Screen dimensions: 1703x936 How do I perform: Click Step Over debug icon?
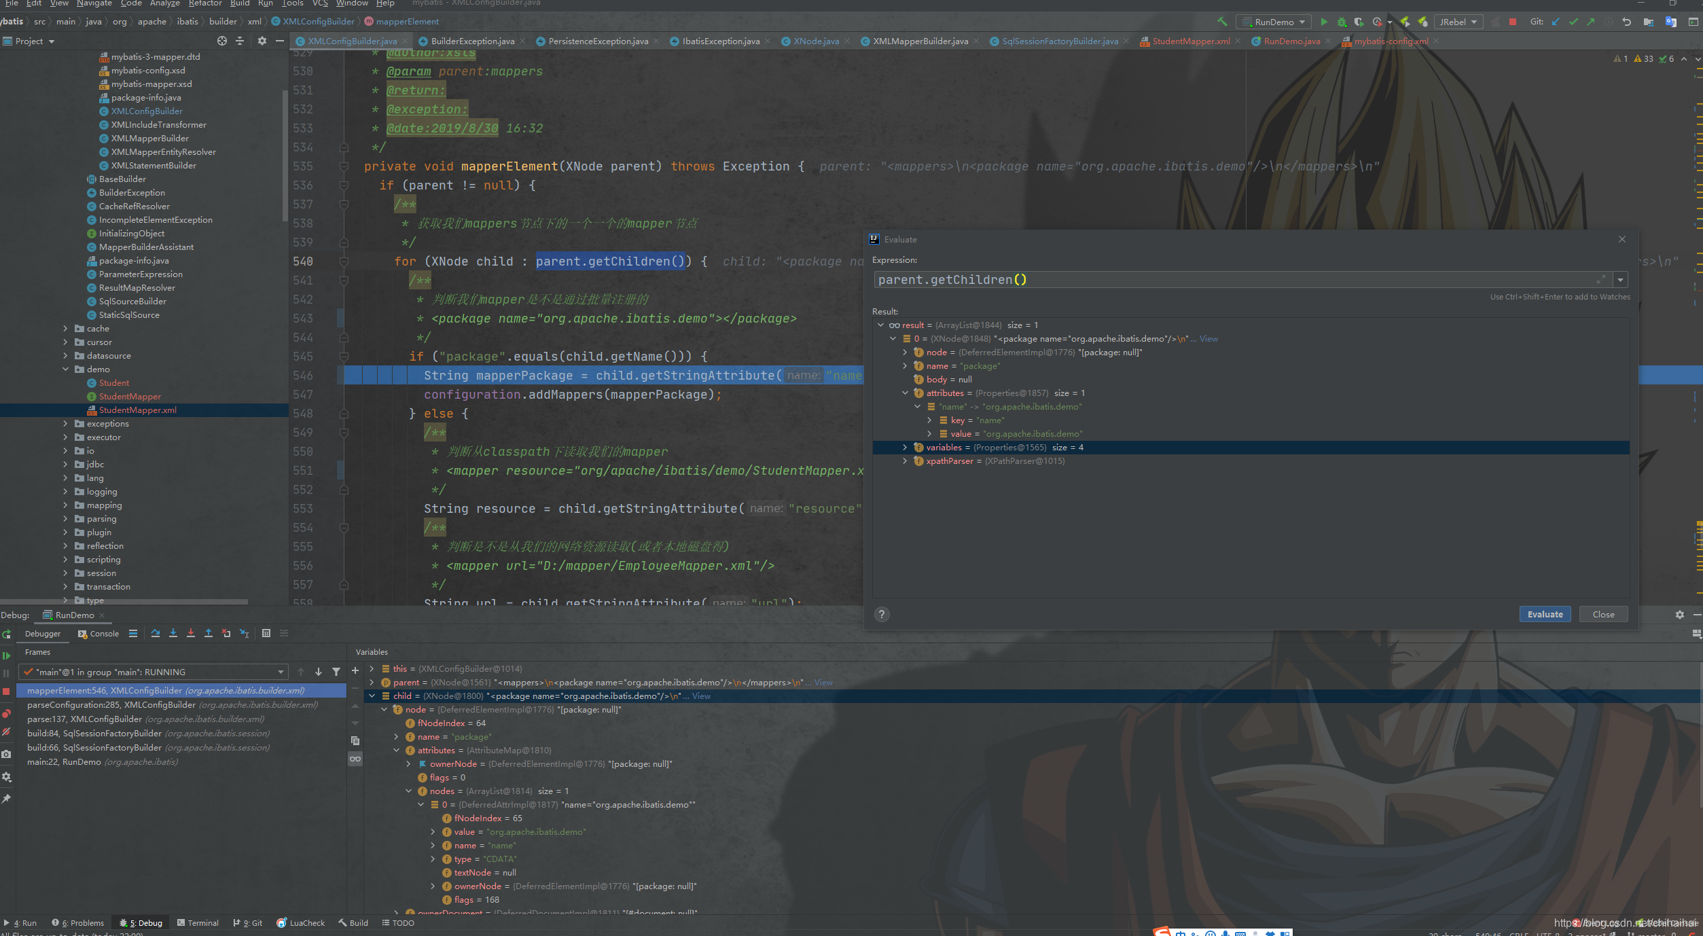[156, 633]
